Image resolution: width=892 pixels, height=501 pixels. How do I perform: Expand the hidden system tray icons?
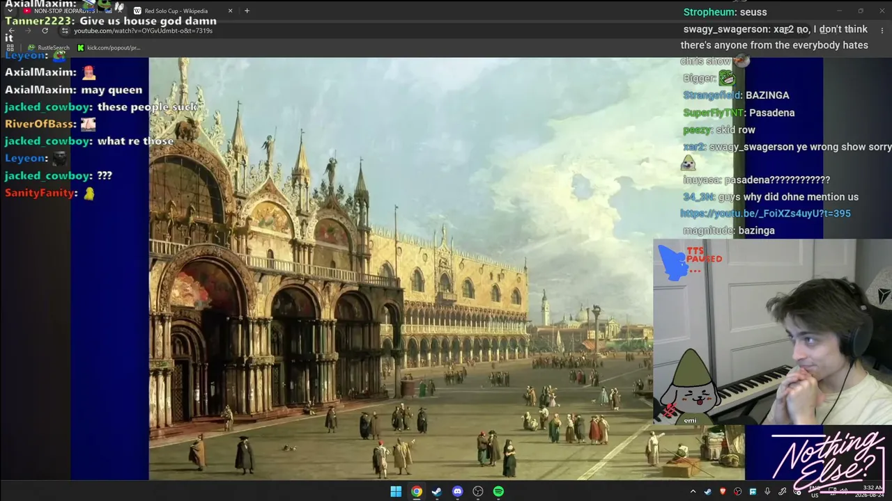click(x=693, y=492)
